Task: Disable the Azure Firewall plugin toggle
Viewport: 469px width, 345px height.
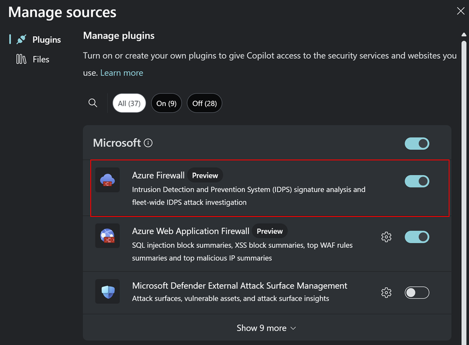Action: (x=417, y=181)
